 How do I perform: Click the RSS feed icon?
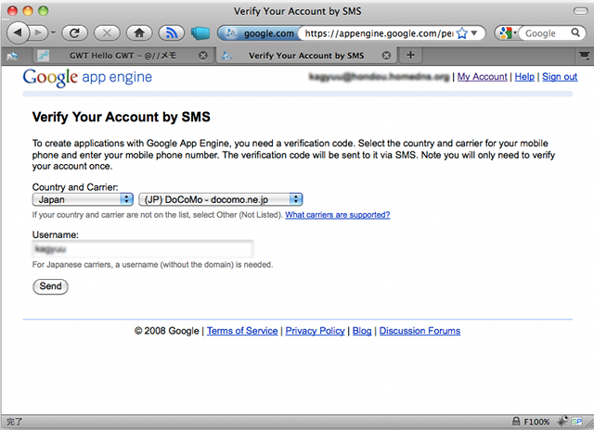point(170,32)
